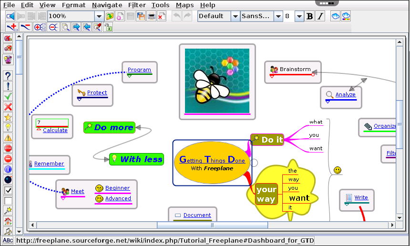Open the font size 8 dropdown
Screen dimensions: 410x246
(x=299, y=16)
